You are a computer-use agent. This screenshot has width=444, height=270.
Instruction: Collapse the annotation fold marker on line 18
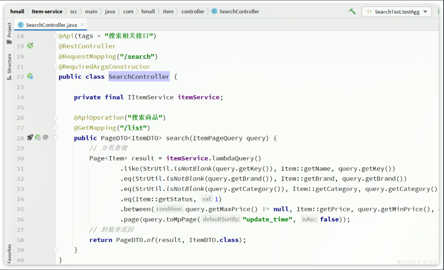55,36
